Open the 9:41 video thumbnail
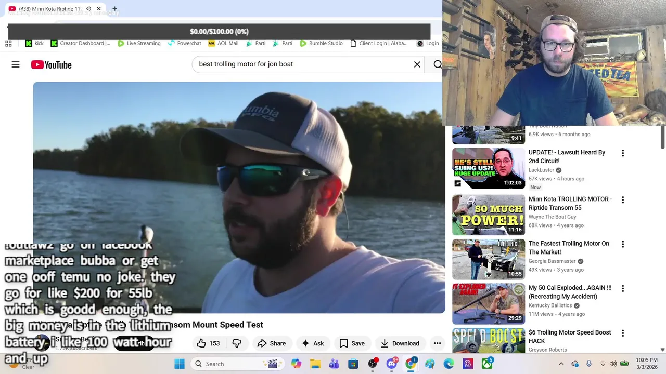 click(489, 135)
